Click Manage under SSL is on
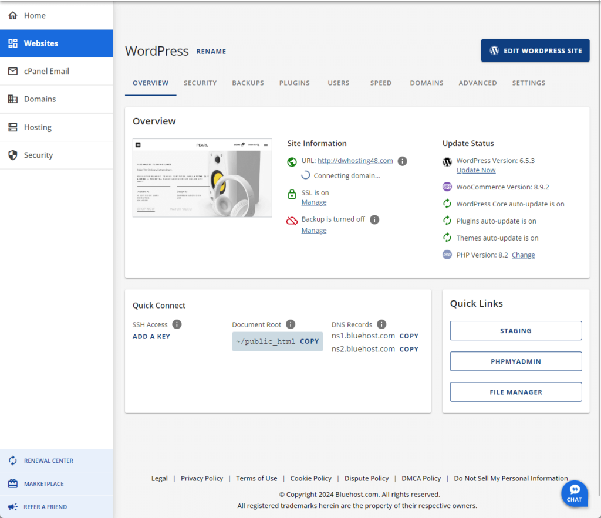Viewport: 601px width, 518px height. coord(314,202)
